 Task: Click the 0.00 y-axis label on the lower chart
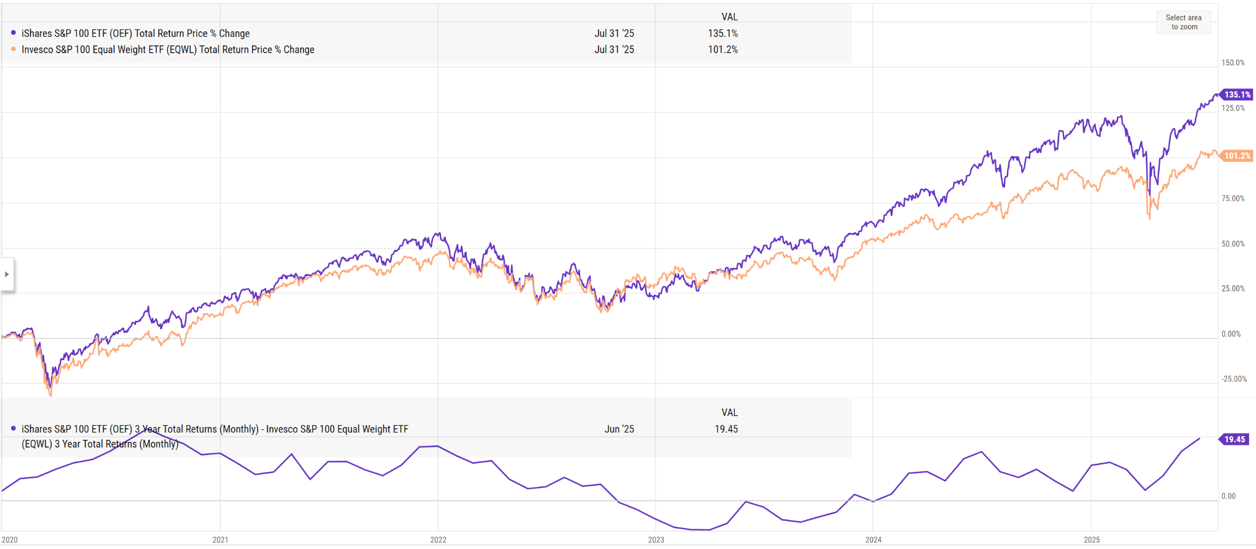1228,496
